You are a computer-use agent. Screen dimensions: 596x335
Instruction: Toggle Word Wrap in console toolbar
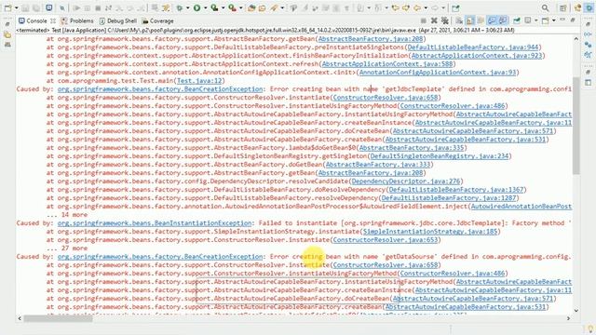pyautogui.click(x=481, y=20)
